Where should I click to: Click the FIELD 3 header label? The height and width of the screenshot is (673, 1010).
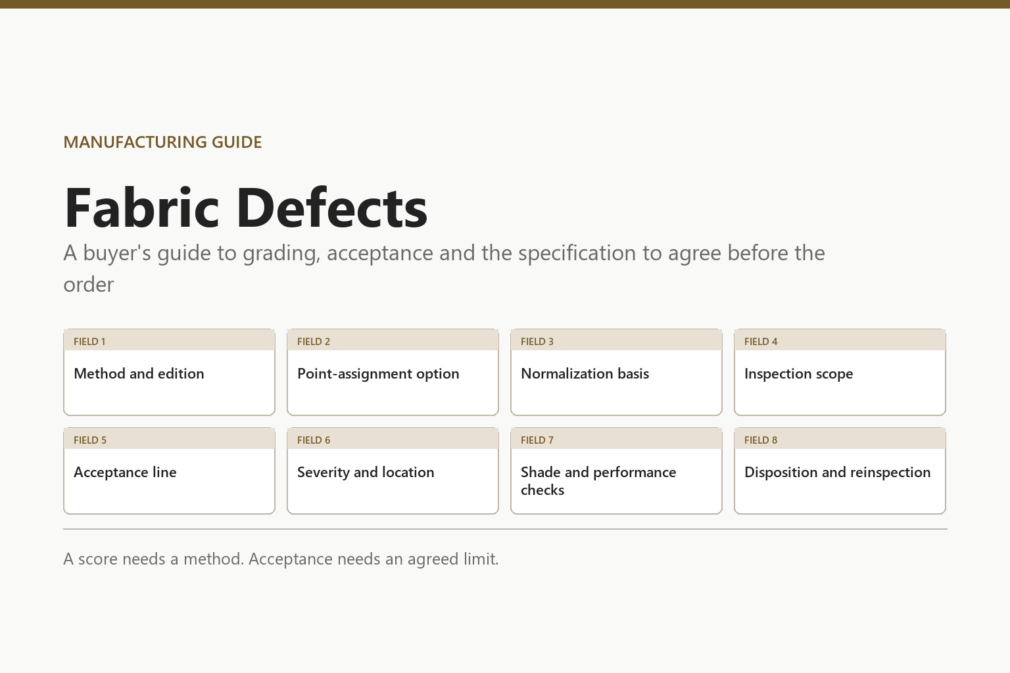click(537, 341)
